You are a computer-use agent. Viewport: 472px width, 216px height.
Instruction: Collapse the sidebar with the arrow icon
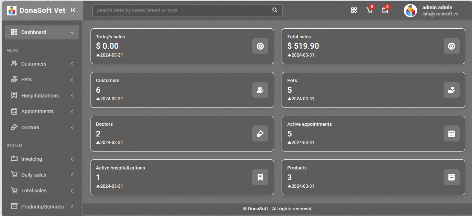pyautogui.click(x=74, y=10)
